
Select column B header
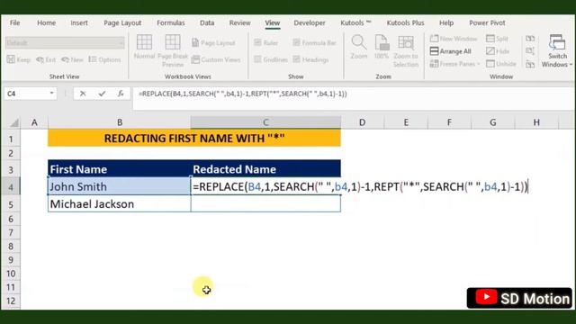coord(120,122)
